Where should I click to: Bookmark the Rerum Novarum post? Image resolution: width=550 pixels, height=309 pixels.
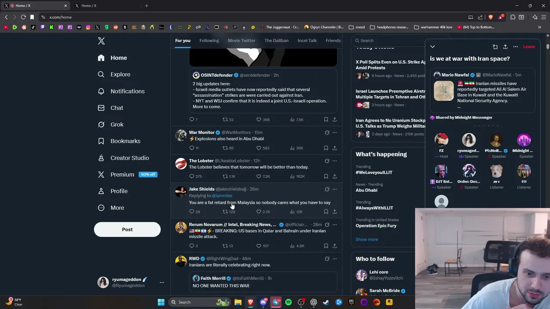[326, 246]
